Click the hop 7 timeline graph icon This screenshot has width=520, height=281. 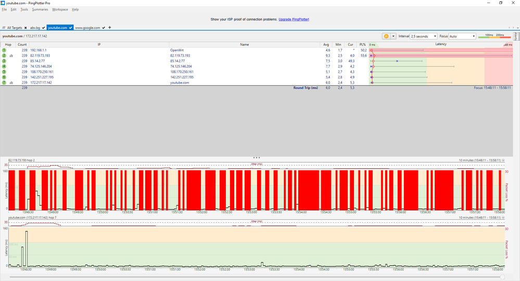[10, 83]
